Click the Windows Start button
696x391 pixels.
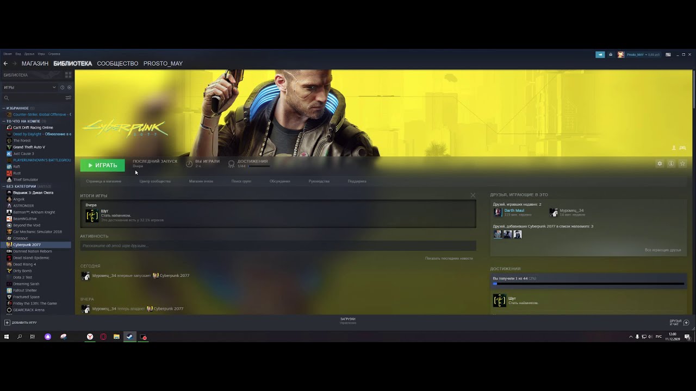(7, 337)
